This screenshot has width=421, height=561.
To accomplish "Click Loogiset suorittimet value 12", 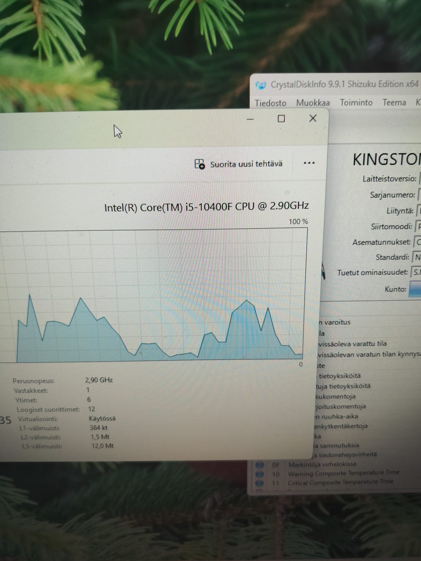I will [92, 409].
